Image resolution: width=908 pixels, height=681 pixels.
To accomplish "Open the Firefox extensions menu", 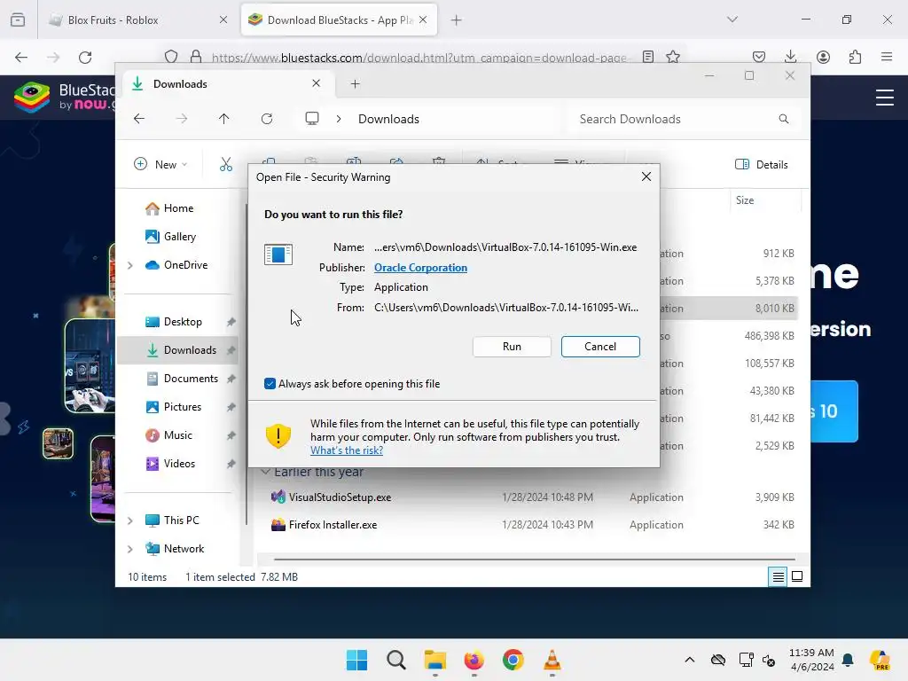I will [855, 57].
